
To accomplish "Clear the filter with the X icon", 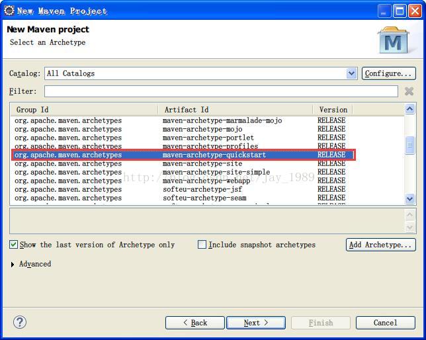I will (409, 91).
